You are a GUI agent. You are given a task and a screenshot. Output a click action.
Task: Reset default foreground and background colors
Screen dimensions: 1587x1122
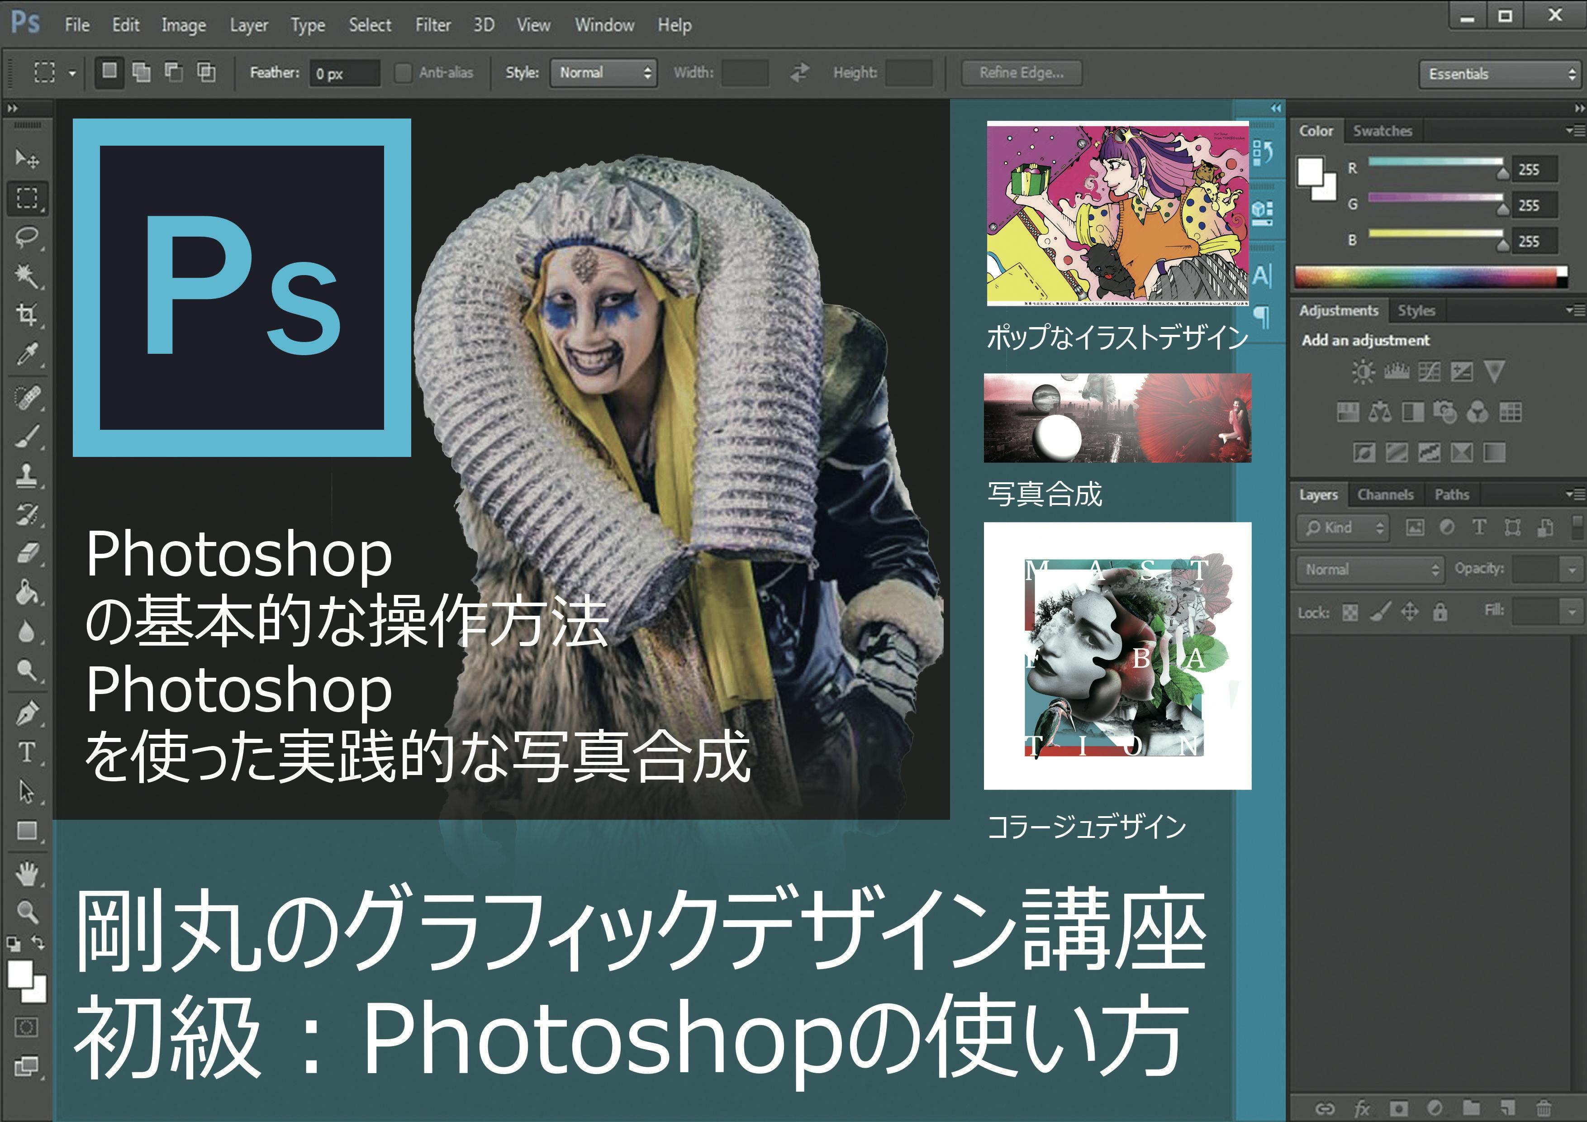coord(13,943)
